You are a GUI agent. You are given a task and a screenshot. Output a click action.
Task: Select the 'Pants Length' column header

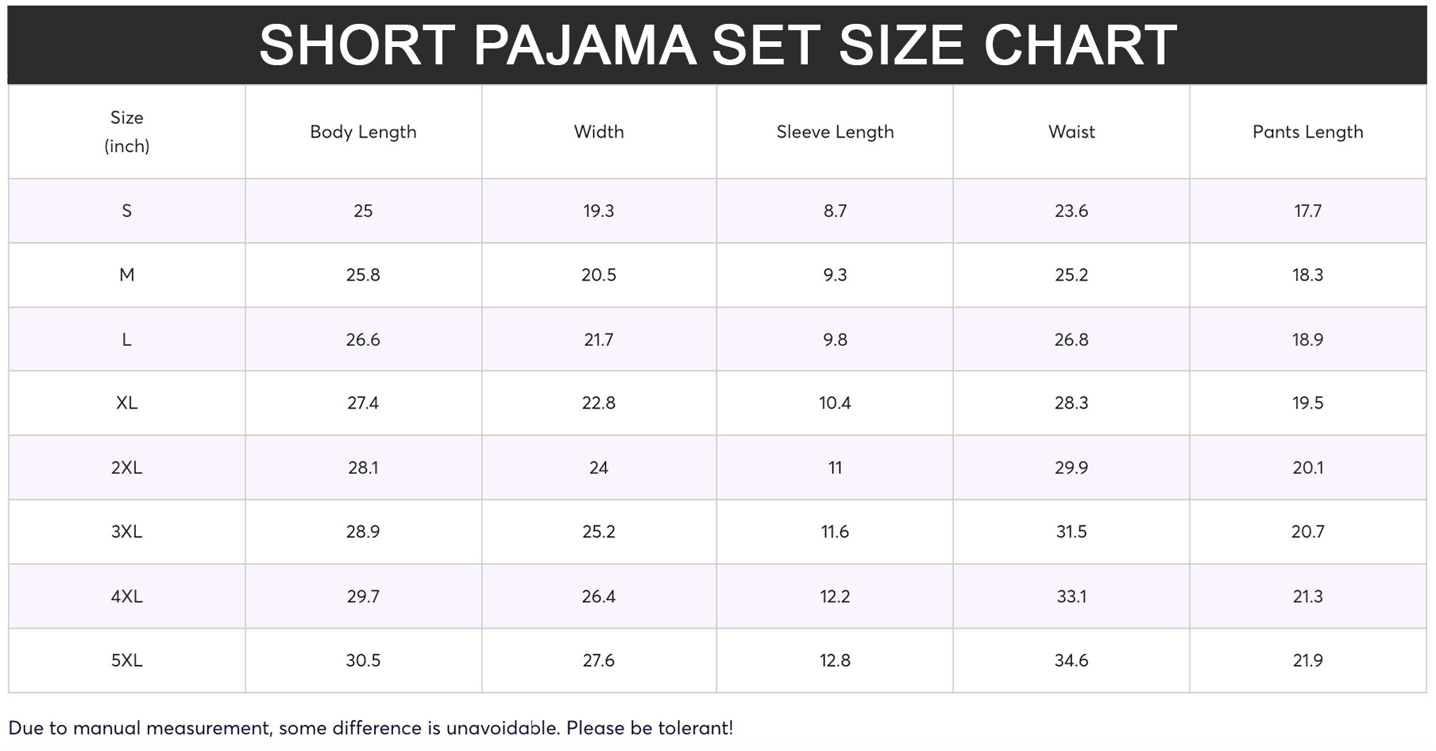[1307, 132]
